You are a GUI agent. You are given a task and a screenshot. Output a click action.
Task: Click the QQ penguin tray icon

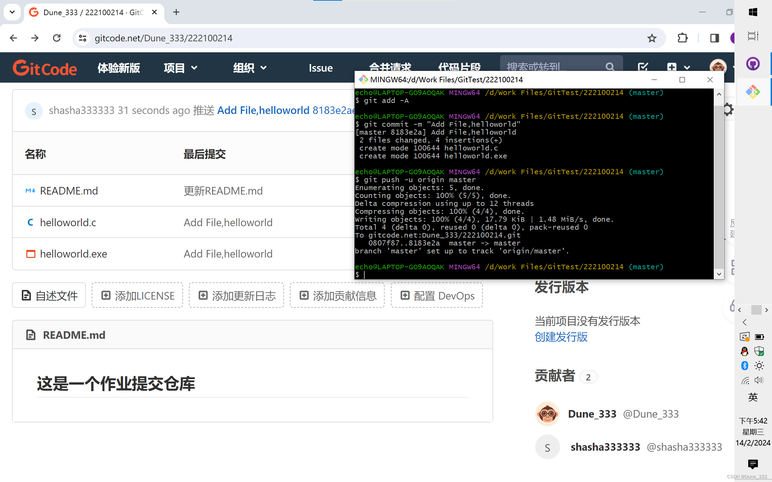pyautogui.click(x=745, y=351)
